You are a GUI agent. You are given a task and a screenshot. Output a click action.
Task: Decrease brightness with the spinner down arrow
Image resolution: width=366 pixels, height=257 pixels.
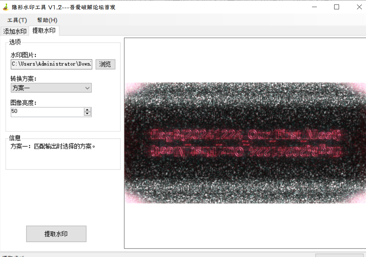(x=87, y=114)
